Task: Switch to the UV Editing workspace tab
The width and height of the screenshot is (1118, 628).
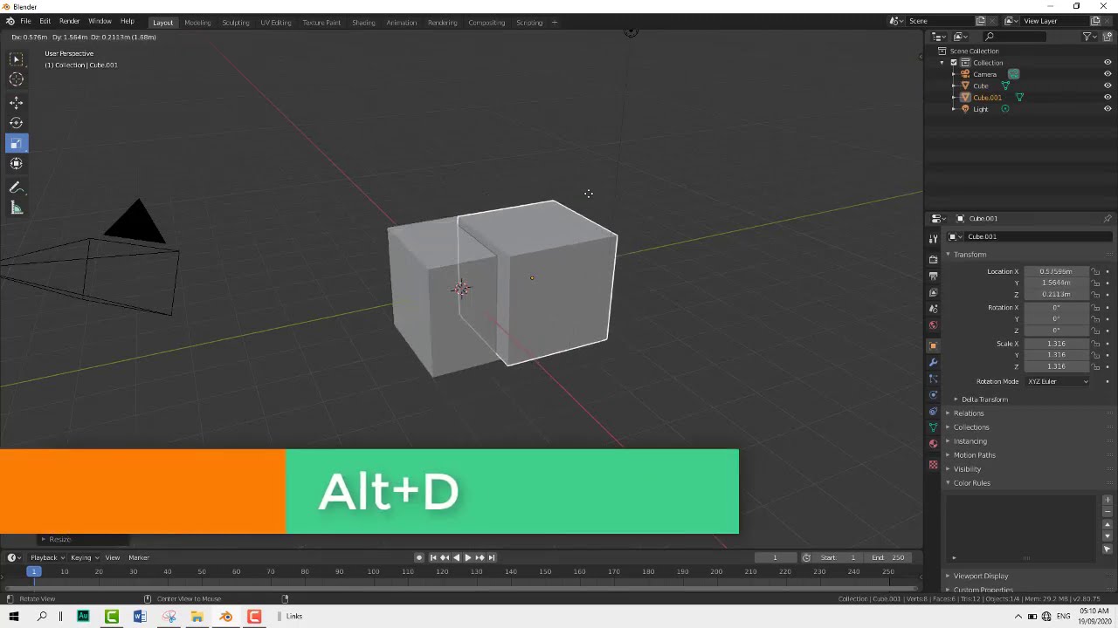Action: [x=275, y=22]
